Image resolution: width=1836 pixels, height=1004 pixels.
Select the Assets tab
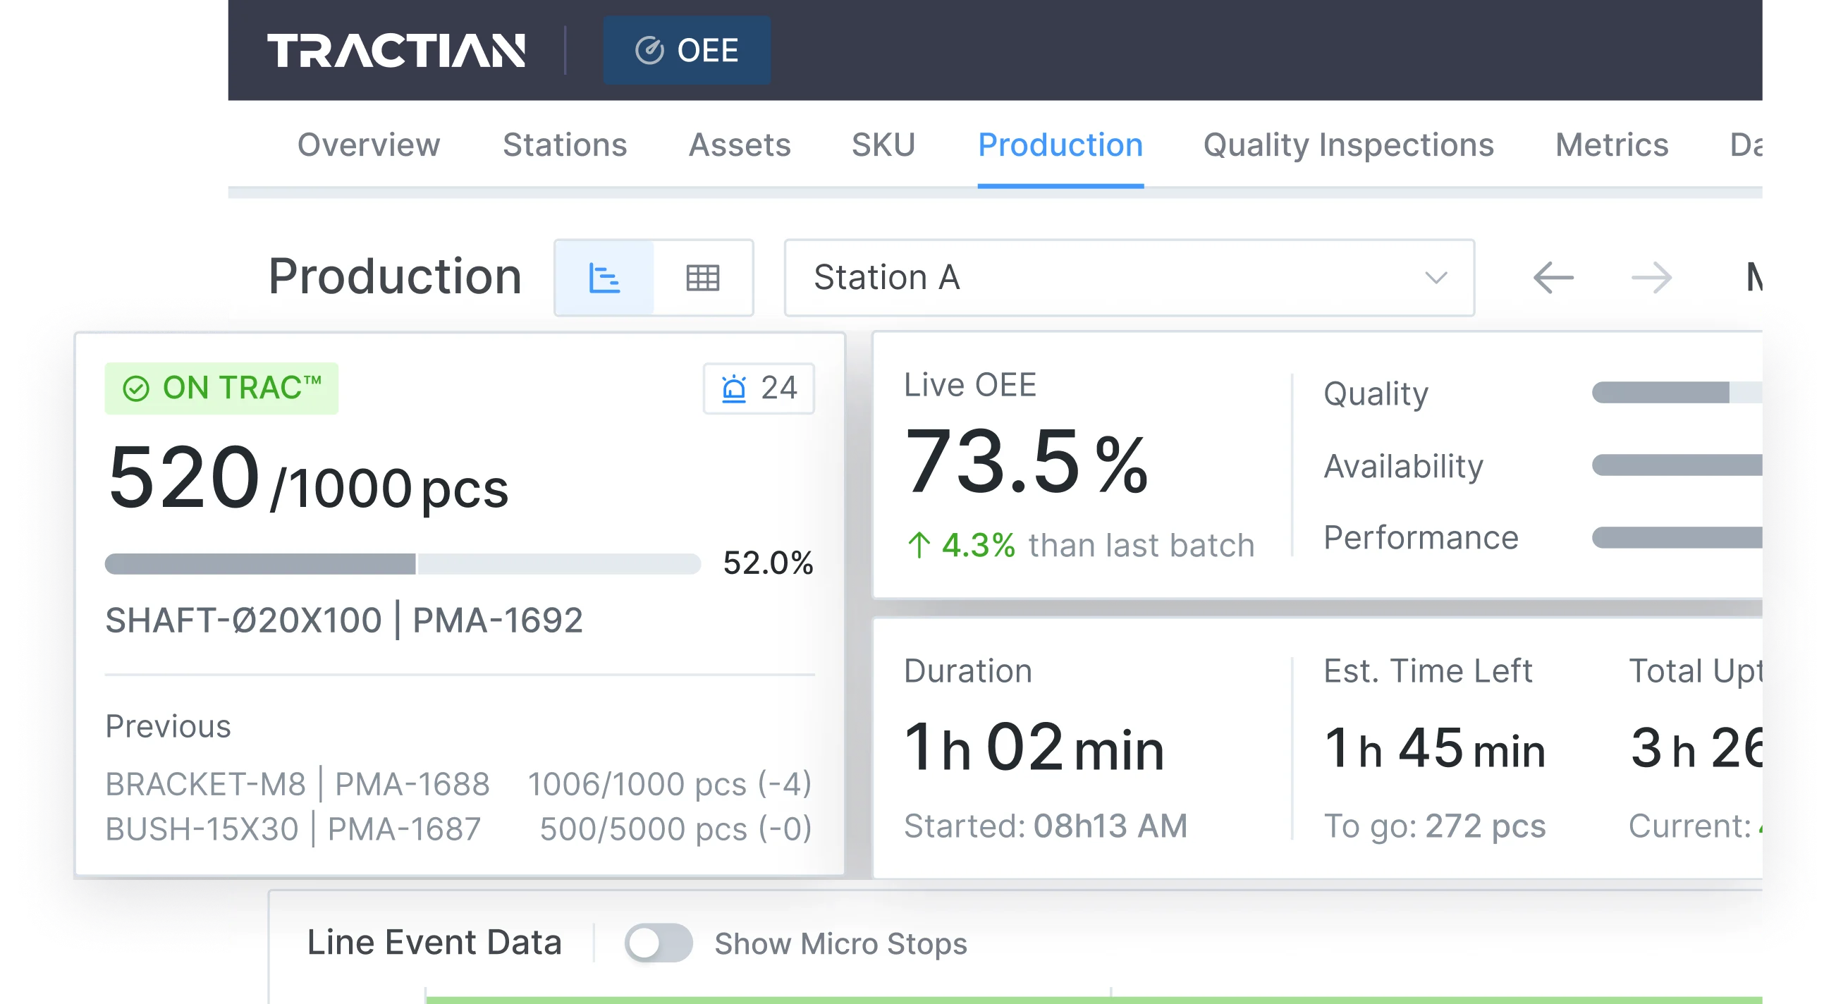coord(739,145)
